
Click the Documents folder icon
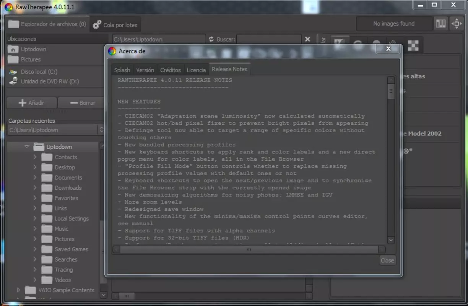pyautogui.click(x=47, y=177)
